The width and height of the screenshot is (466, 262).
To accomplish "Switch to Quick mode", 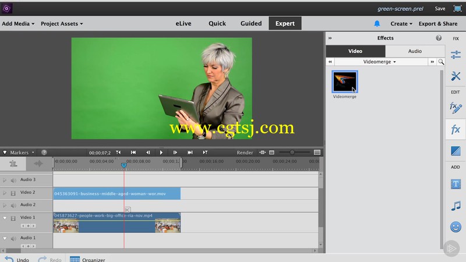I will [217, 23].
